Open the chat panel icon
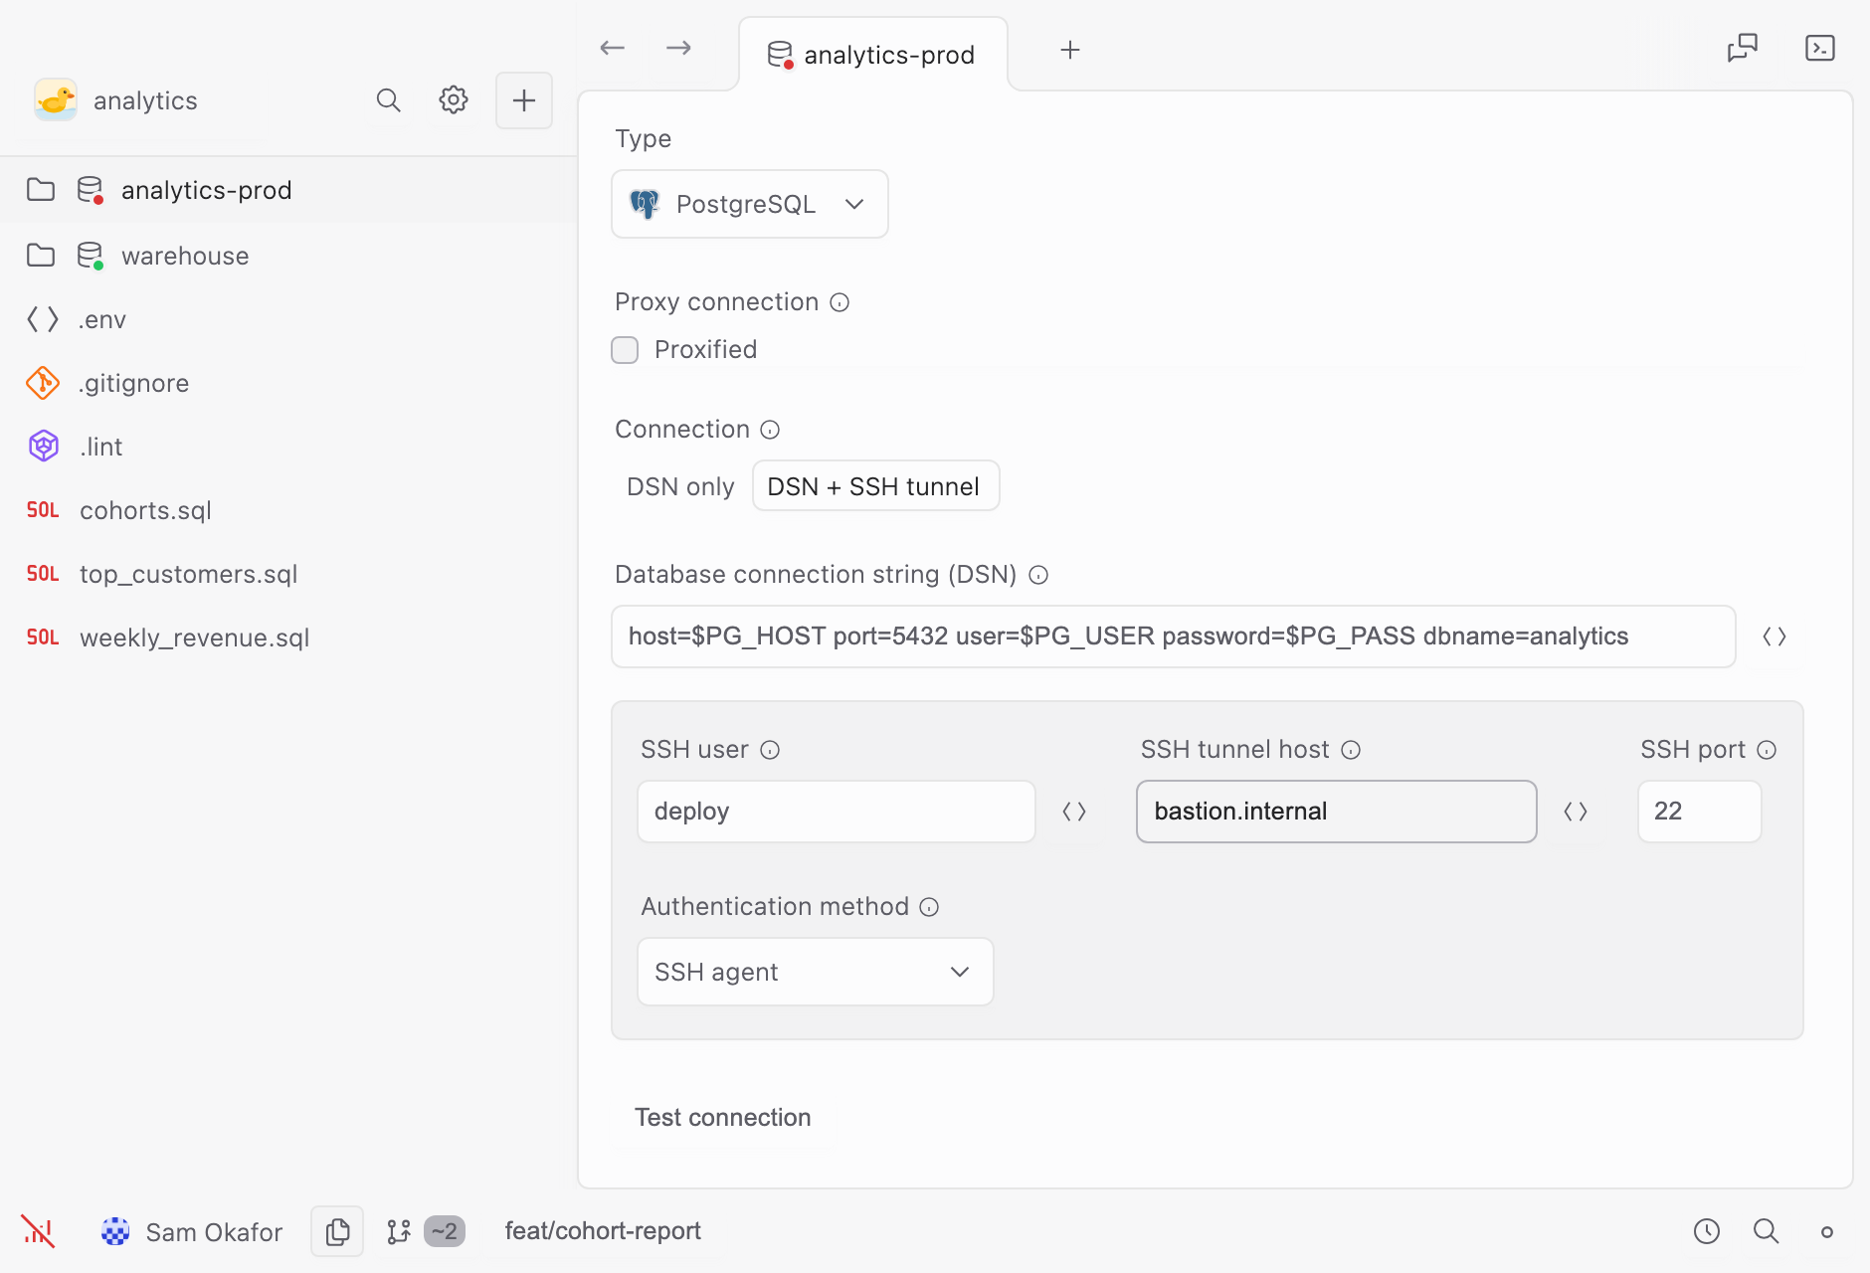This screenshot has height=1273, width=1870. click(1743, 48)
